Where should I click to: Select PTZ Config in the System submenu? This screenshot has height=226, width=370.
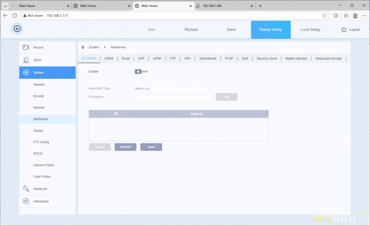(41, 142)
